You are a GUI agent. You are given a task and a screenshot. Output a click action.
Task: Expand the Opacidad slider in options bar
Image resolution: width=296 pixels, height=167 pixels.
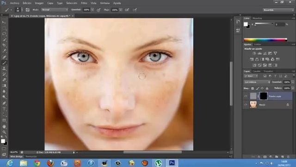pos(92,10)
